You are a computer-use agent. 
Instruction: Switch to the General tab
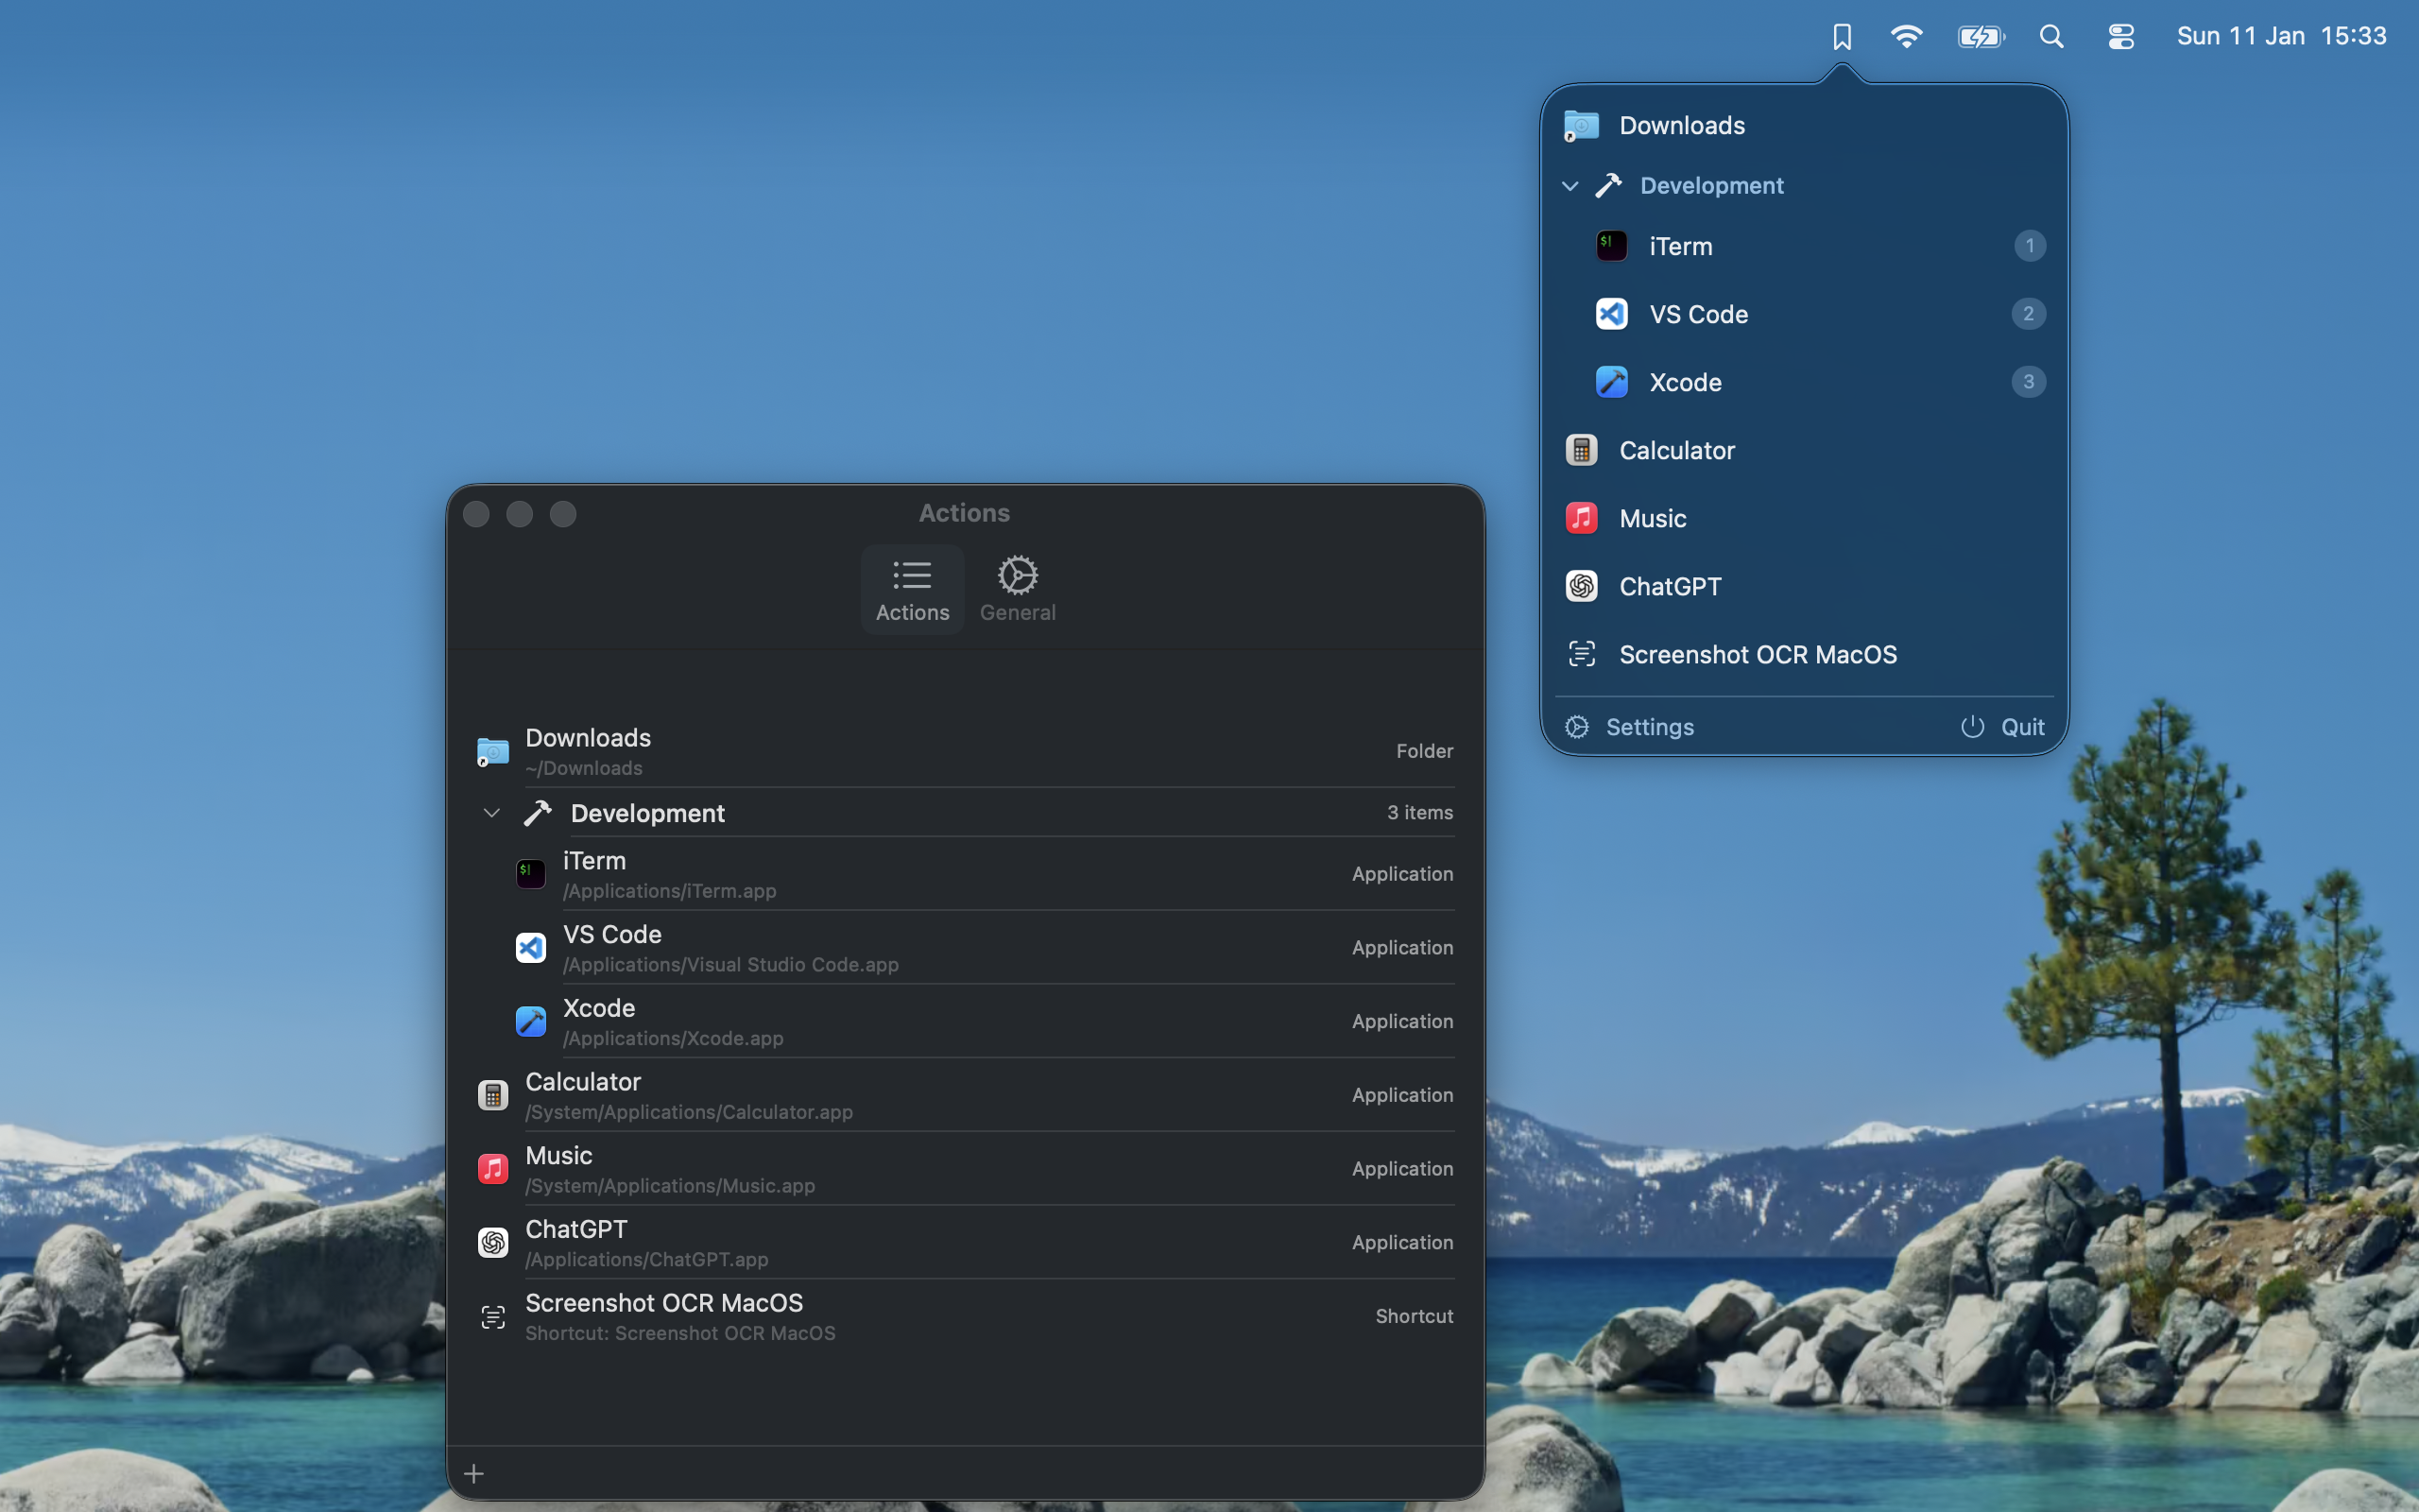tap(1017, 589)
